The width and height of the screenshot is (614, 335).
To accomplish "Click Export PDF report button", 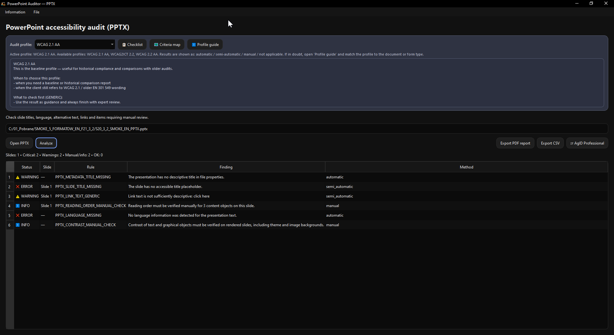I will click(515, 143).
